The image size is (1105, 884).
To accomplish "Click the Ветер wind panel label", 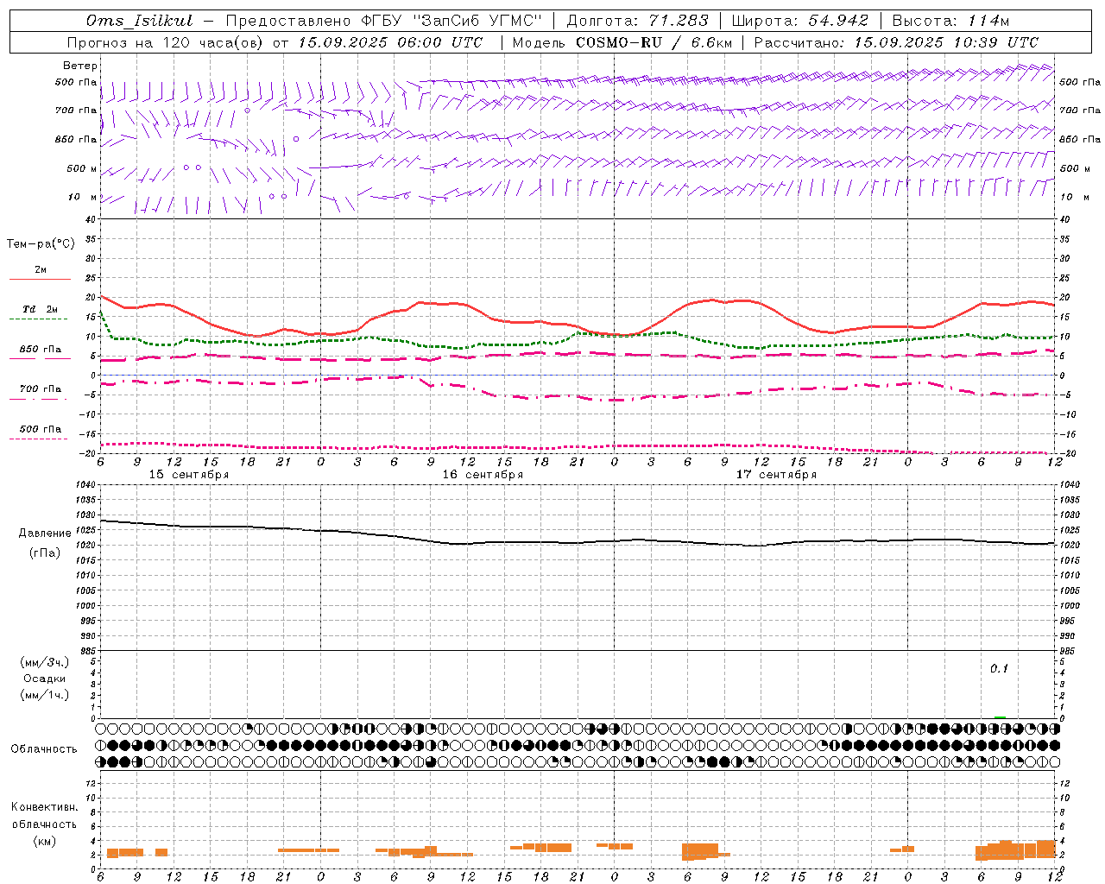I will click(x=79, y=66).
